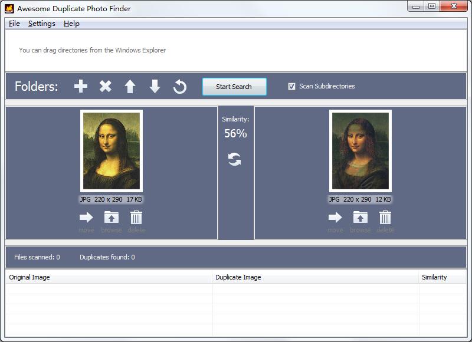Click browse folder icon under right image

(x=360, y=217)
